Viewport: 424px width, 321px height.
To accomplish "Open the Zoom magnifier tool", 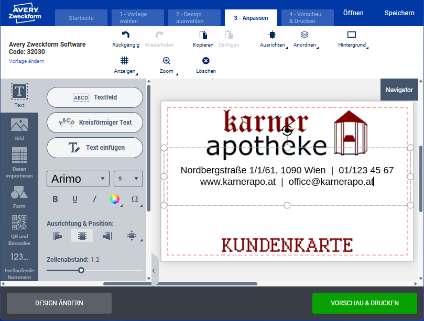I will [167, 61].
